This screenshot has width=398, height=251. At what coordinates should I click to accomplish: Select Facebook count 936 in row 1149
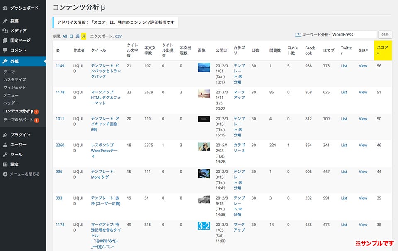308,66
